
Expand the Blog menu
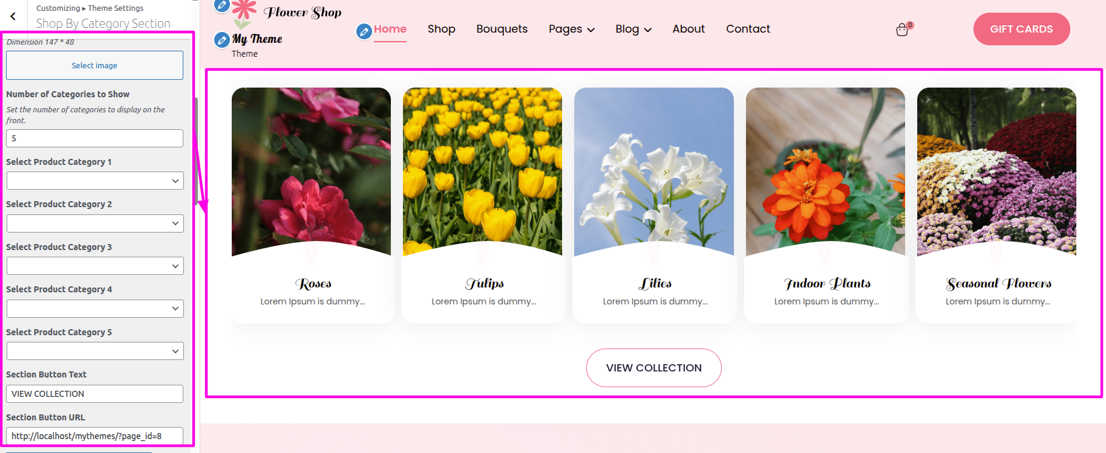[x=633, y=29]
